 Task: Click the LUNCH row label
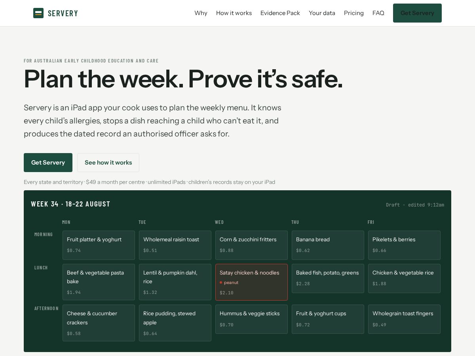click(x=41, y=268)
